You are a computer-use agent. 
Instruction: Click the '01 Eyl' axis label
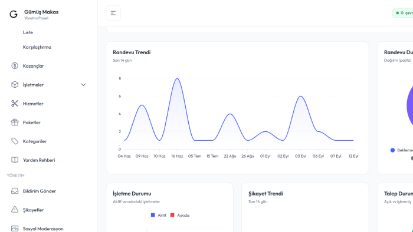point(265,156)
